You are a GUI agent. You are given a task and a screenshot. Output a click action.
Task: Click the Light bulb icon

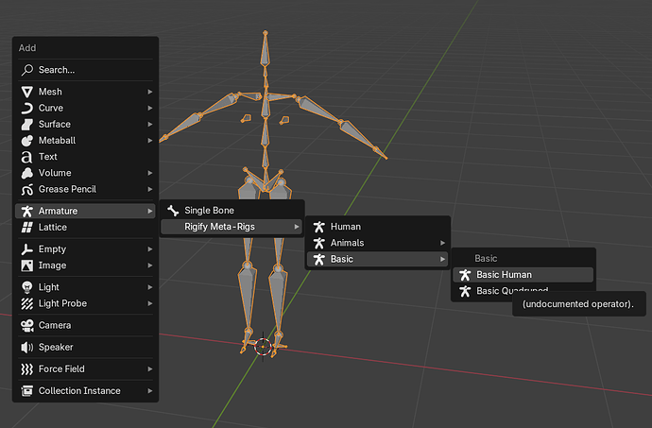[27, 287]
